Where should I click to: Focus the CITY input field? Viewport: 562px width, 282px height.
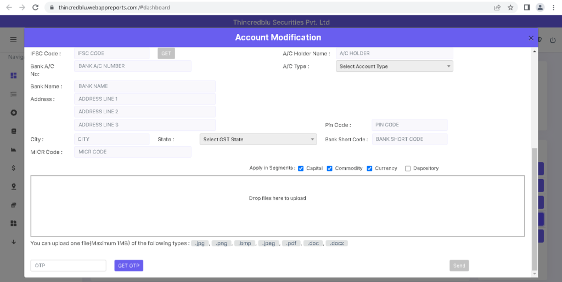[x=111, y=139]
